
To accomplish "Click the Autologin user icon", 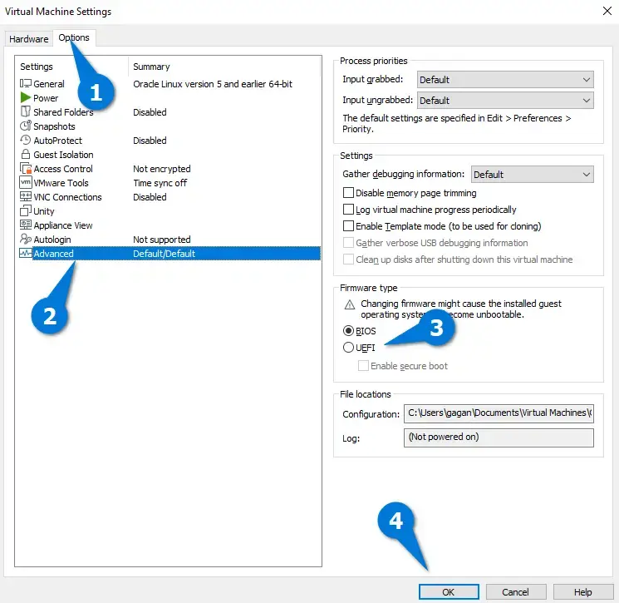I will (26, 239).
